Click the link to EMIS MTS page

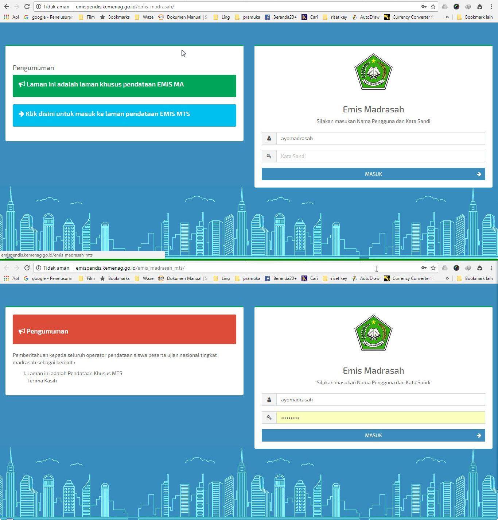click(x=124, y=115)
